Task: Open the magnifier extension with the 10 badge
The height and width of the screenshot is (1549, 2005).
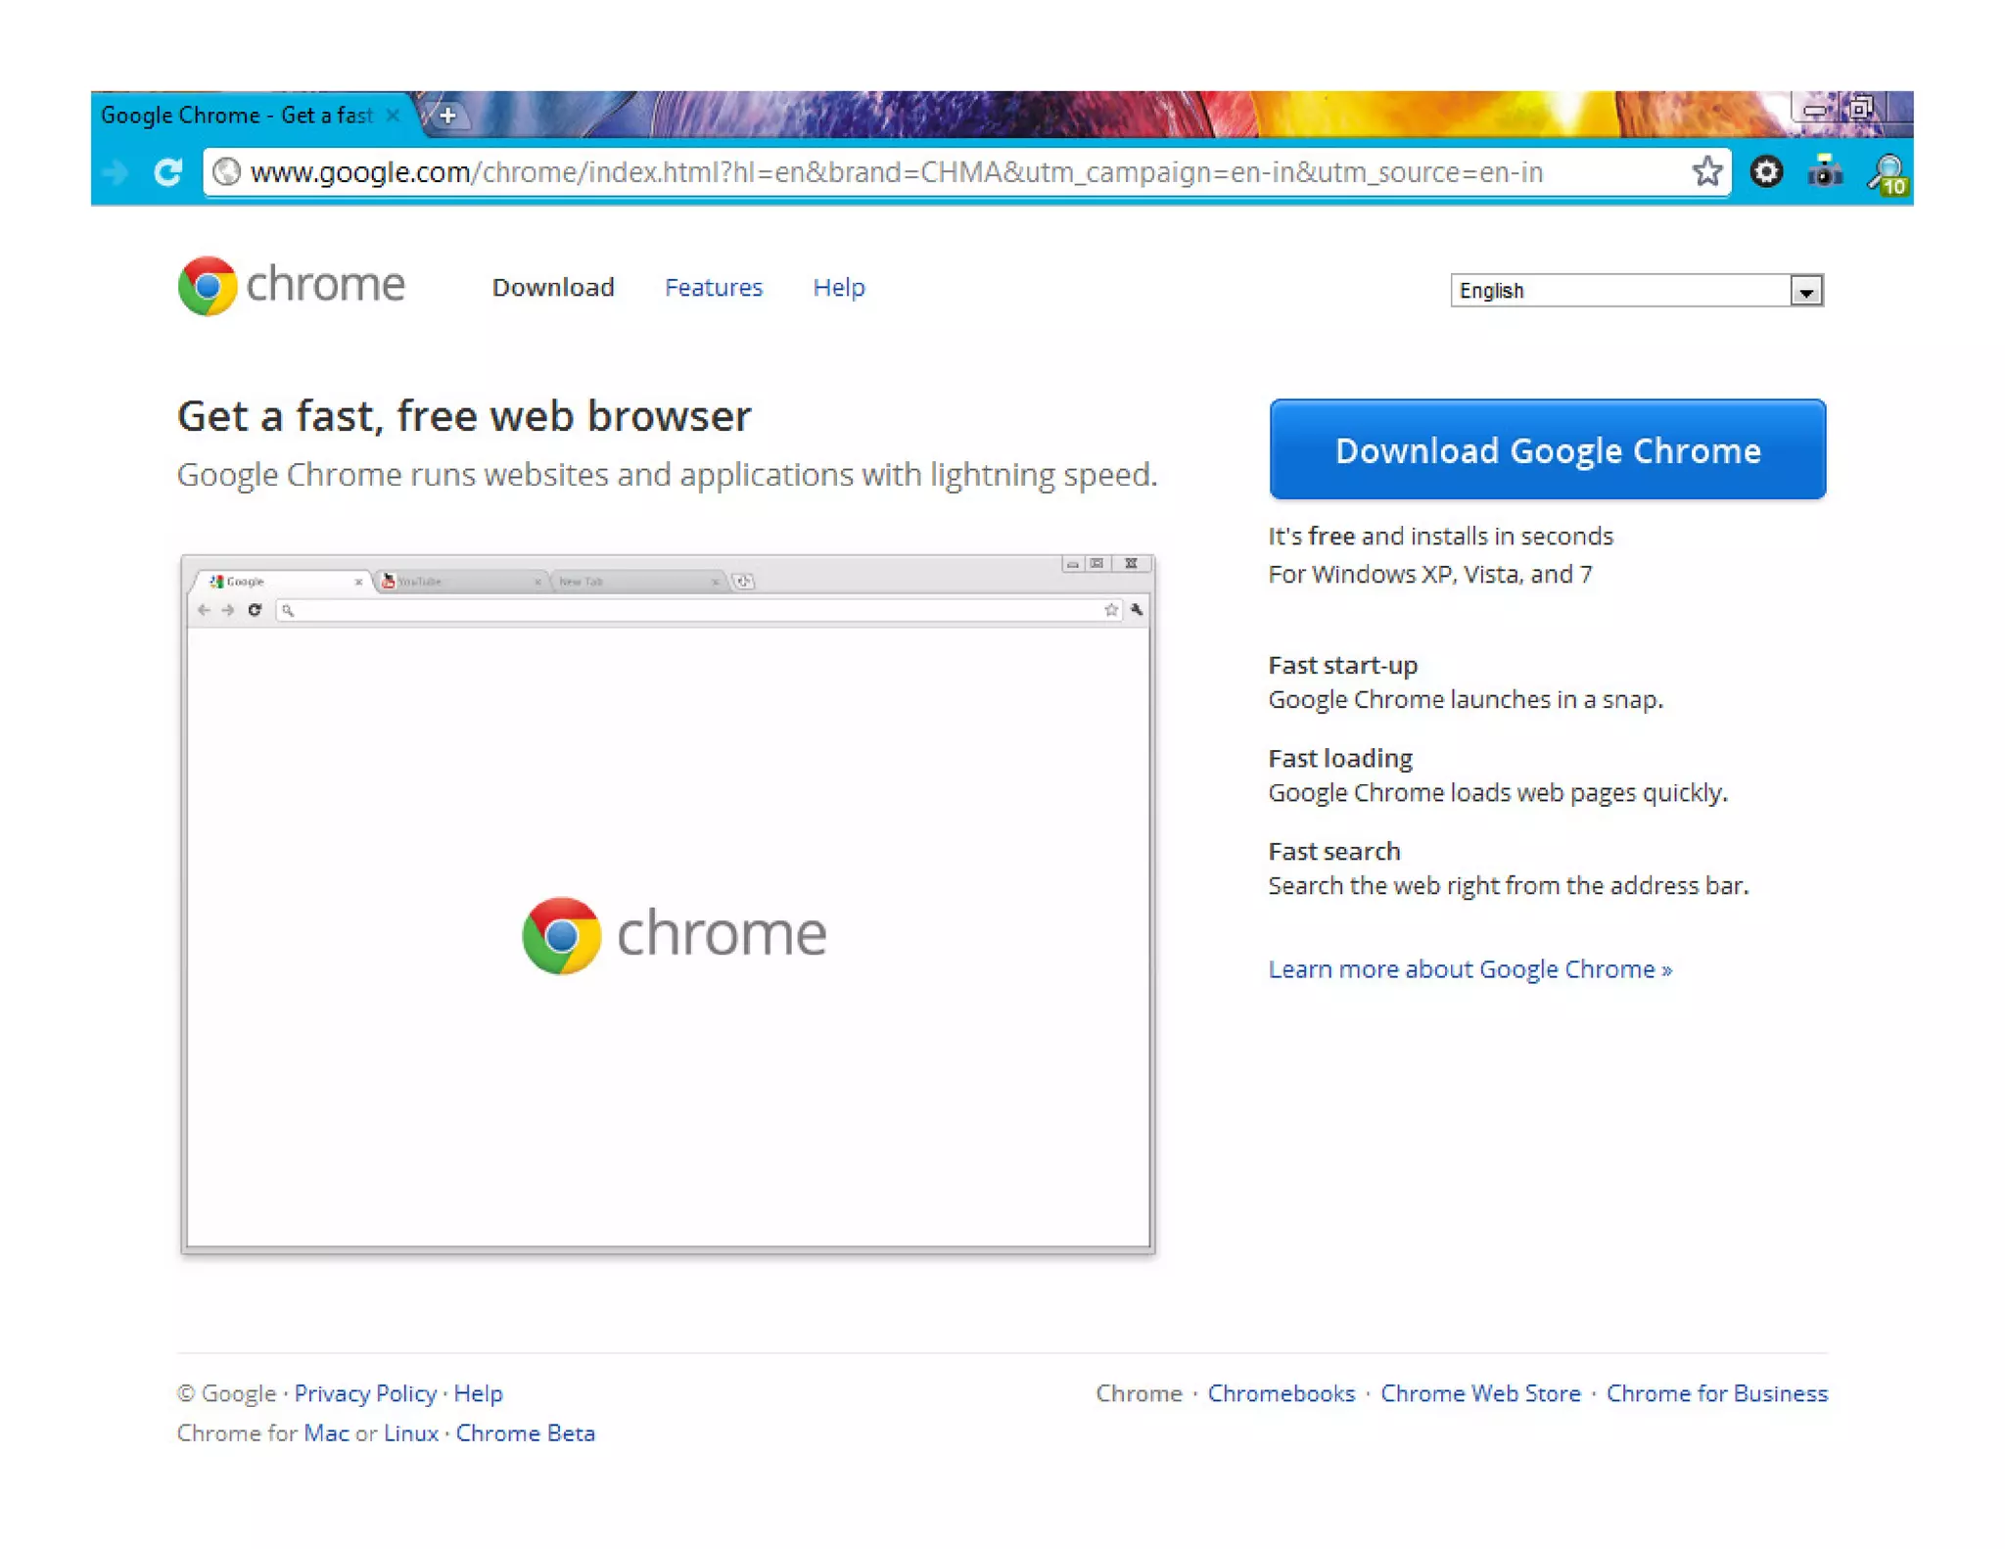Action: tap(1888, 174)
